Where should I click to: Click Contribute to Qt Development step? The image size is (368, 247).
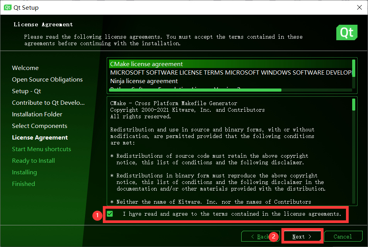coord(48,102)
